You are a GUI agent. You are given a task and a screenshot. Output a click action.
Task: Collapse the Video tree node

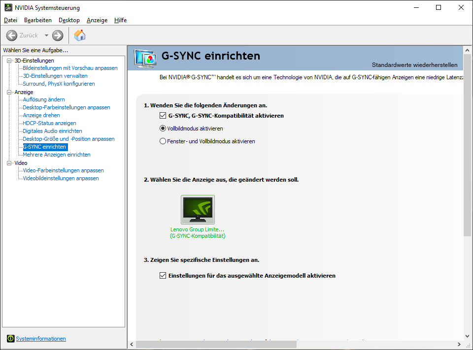coord(9,163)
